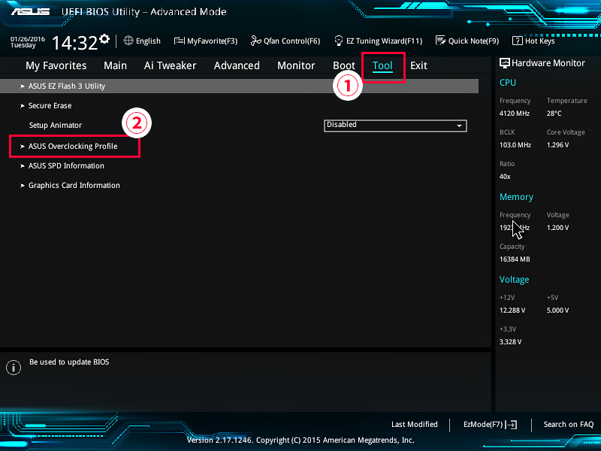Viewport: 601px width, 451px height.
Task: Click the MyFavorite list icon
Action: coord(179,41)
